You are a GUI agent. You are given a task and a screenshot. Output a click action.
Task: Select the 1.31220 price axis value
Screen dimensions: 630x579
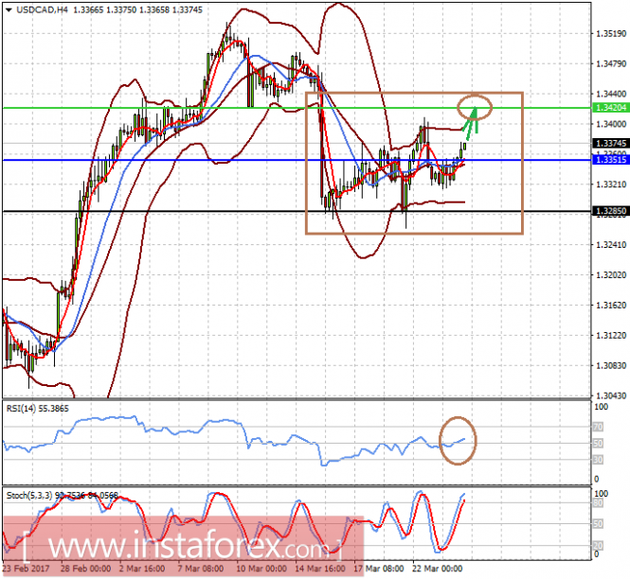[x=611, y=336]
